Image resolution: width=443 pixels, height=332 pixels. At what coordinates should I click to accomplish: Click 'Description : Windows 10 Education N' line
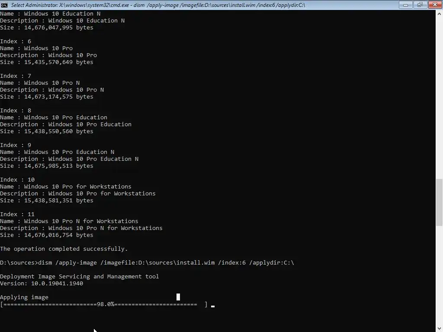tap(62, 21)
